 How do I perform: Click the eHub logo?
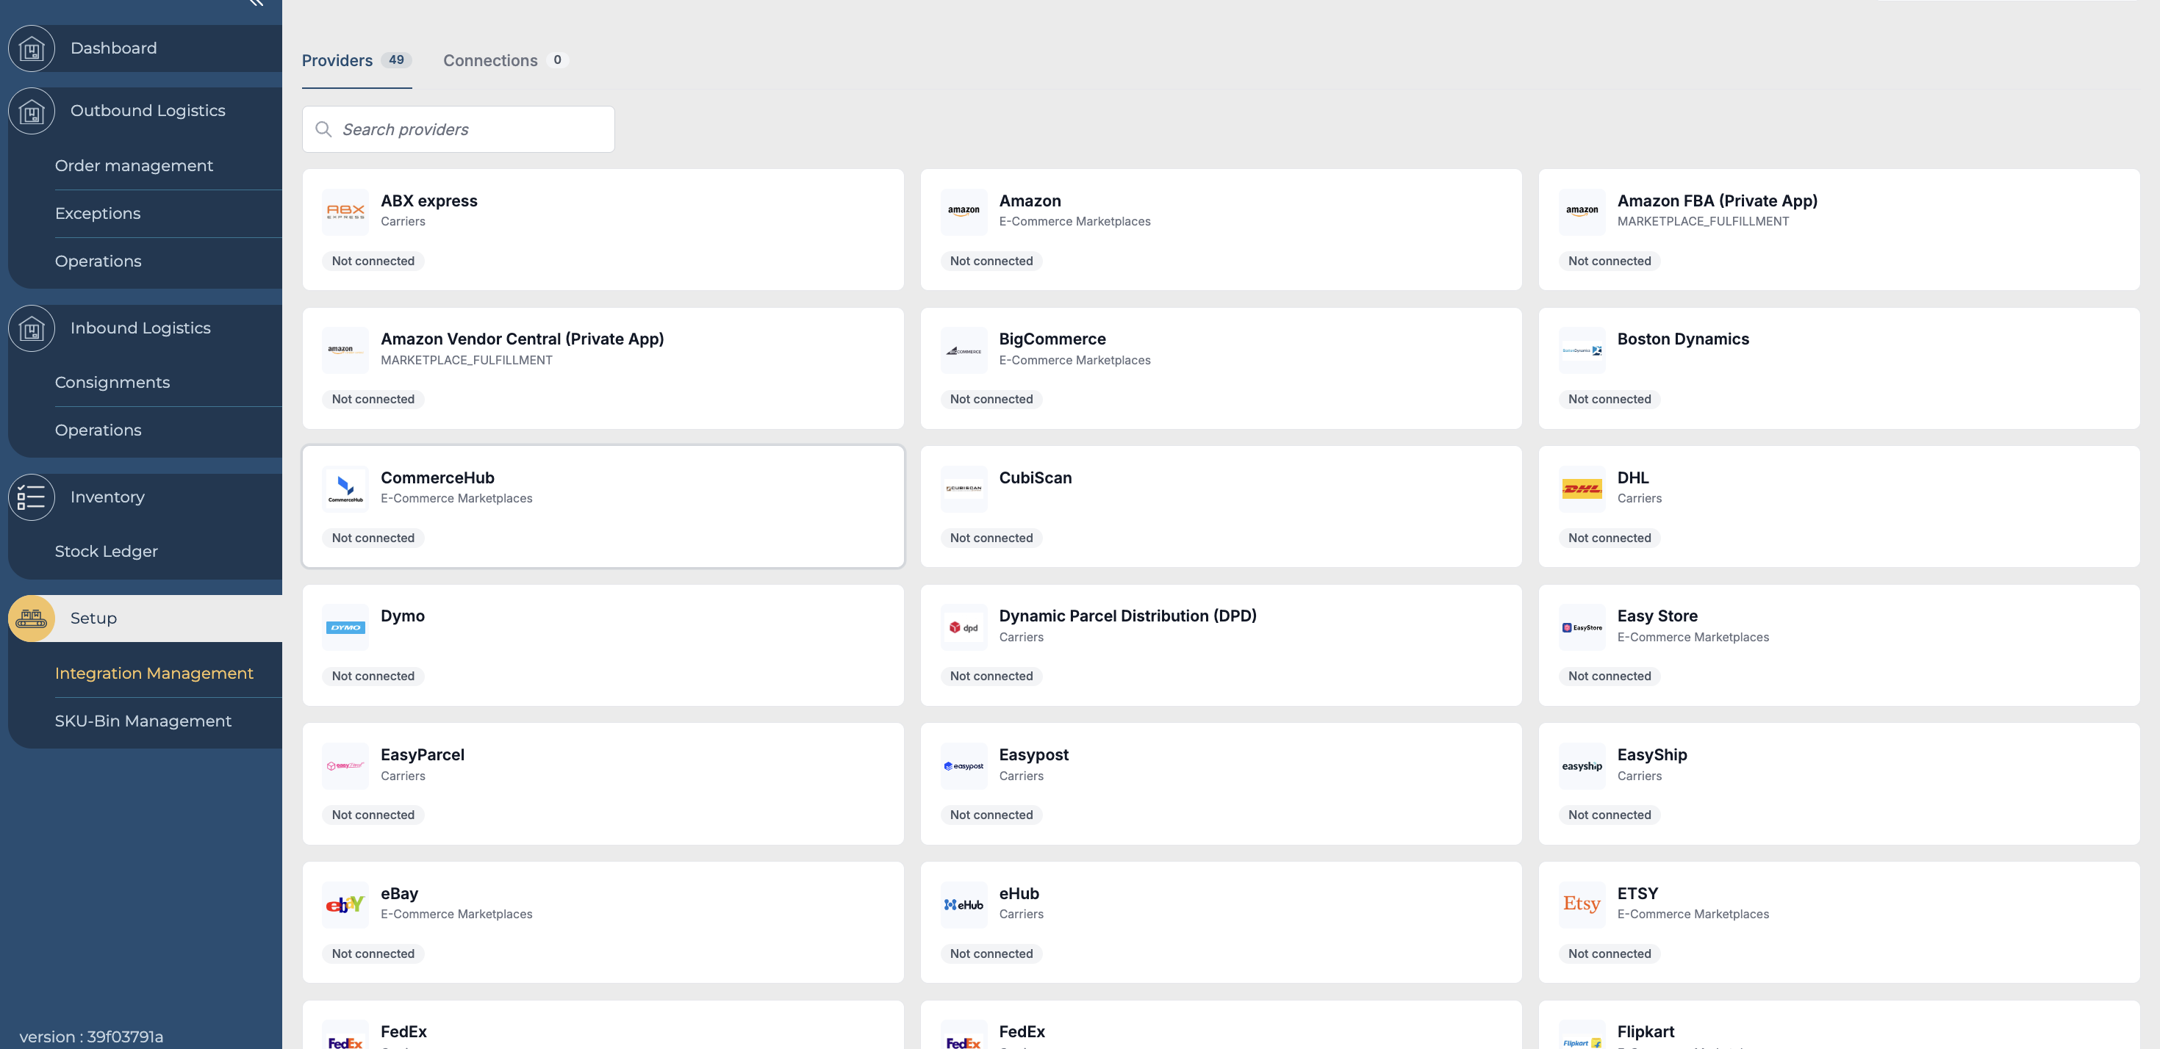click(964, 905)
